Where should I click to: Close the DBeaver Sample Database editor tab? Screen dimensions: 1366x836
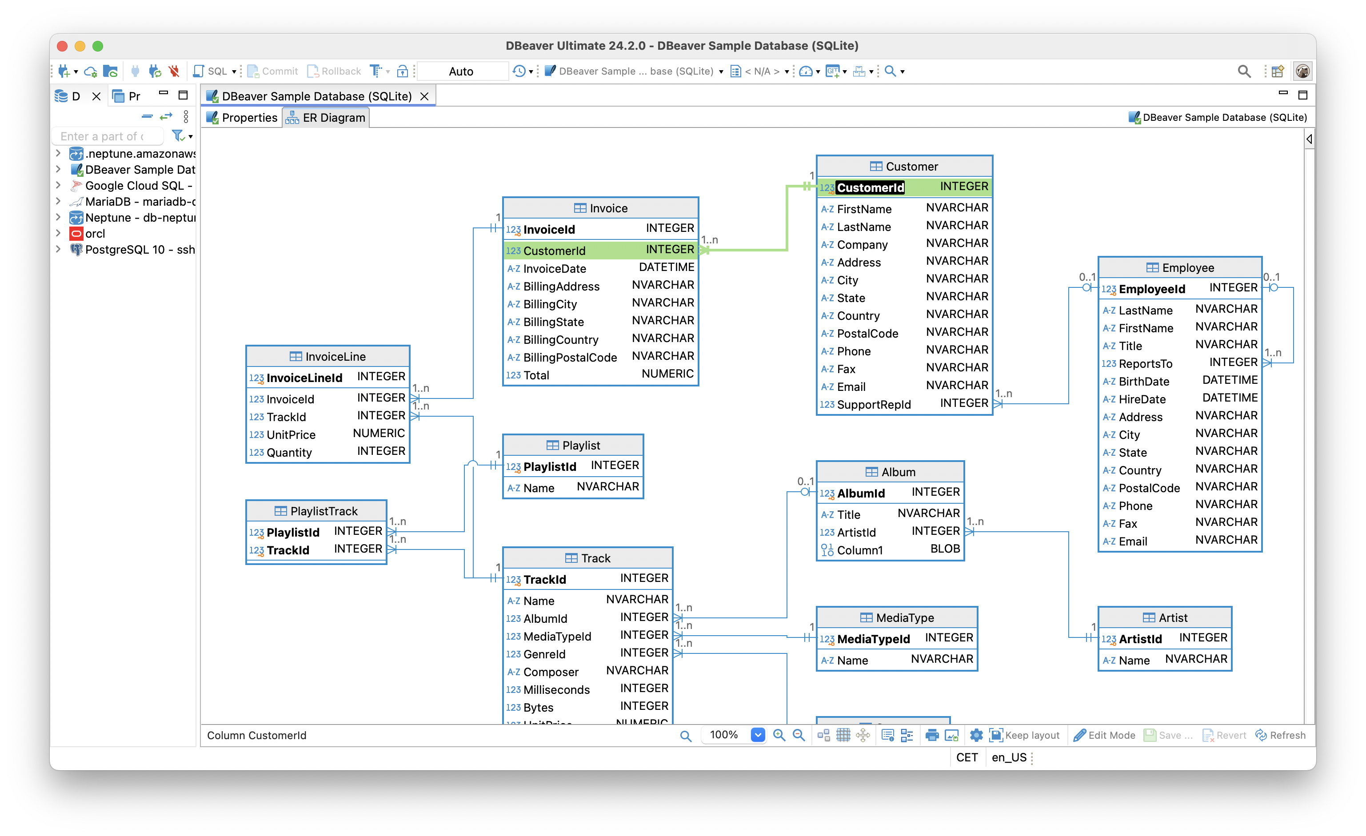tap(425, 96)
